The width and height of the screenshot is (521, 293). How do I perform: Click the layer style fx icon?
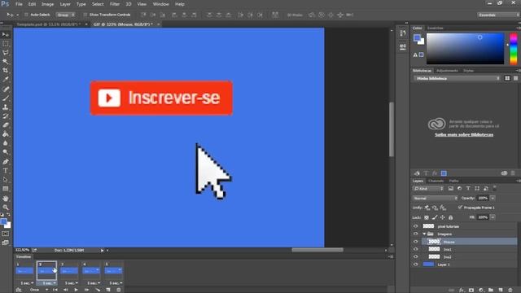click(462, 290)
